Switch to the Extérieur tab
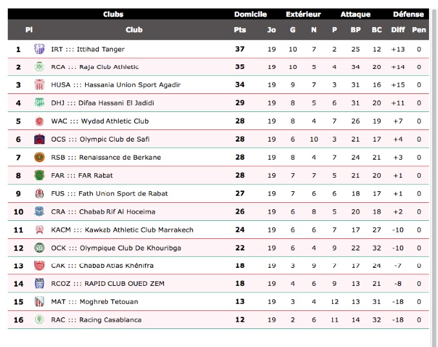This screenshot has height=347, width=438. click(x=303, y=14)
